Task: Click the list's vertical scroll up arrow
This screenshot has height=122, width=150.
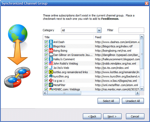Action: (x=142, y=37)
